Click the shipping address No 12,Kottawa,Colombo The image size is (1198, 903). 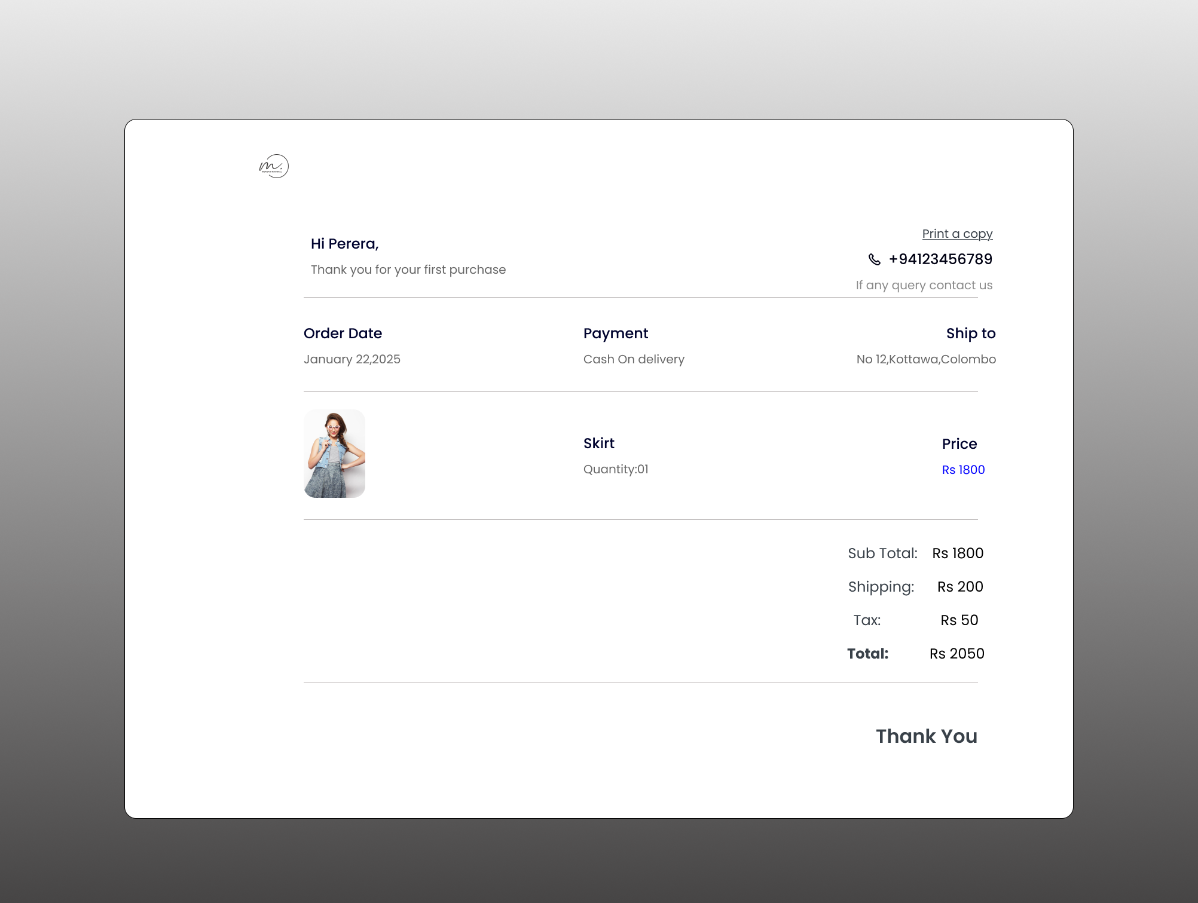[925, 359]
